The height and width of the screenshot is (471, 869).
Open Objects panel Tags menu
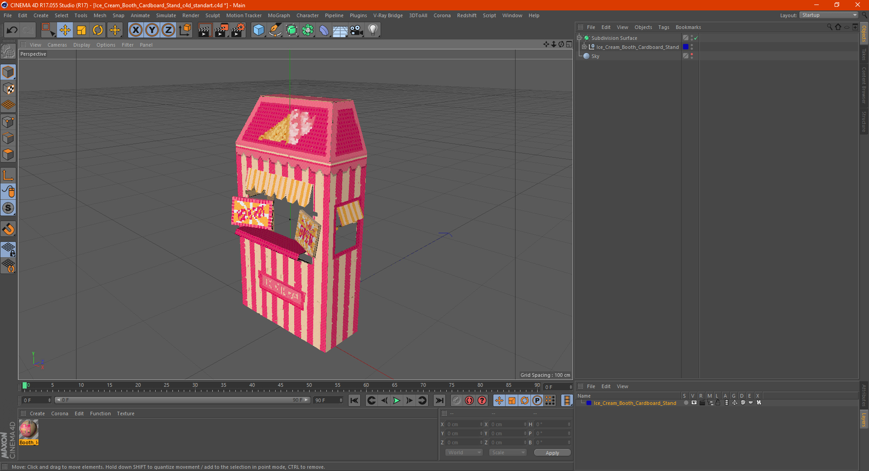point(664,27)
